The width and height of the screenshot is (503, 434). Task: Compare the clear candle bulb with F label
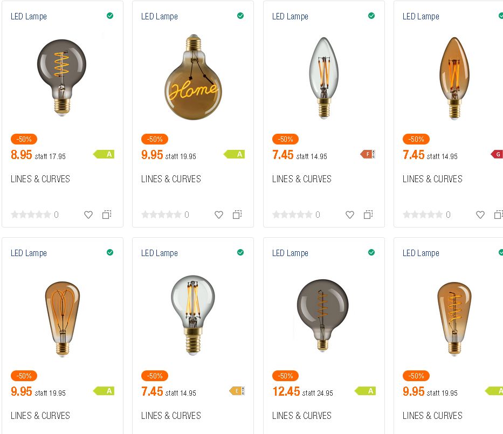click(368, 215)
